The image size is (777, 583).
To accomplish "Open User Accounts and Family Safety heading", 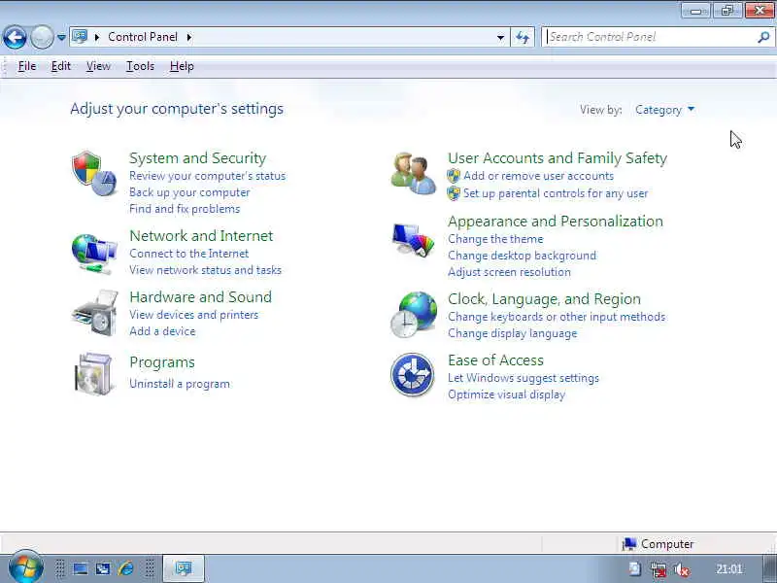I will tap(557, 158).
